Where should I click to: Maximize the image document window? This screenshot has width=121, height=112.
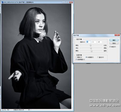(67, 2)
